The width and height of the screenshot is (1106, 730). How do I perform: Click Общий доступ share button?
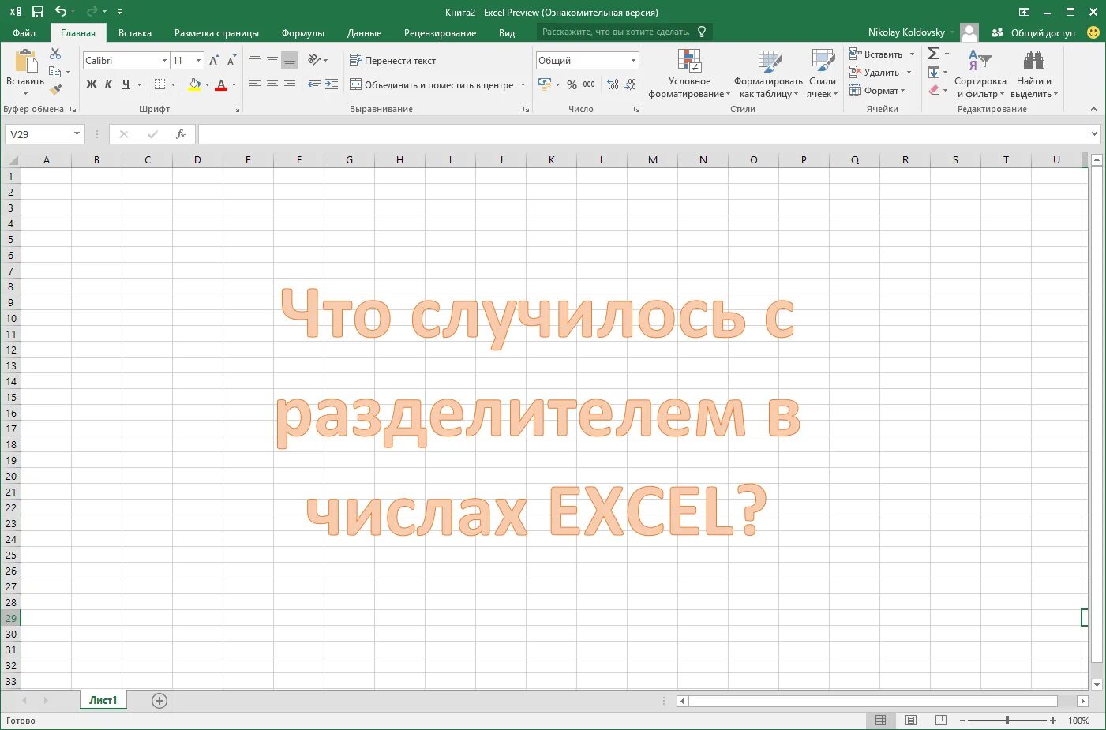pos(1033,32)
